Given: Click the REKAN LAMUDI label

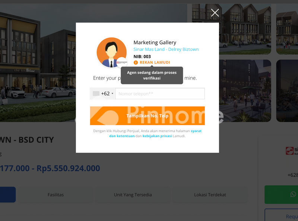Looking at the screenshot, I should click(155, 63).
